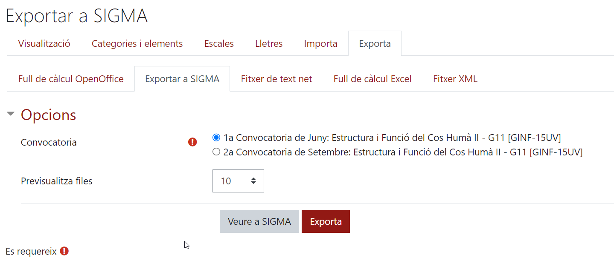Go to the Escales tab
The image size is (614, 261).
[x=219, y=43]
